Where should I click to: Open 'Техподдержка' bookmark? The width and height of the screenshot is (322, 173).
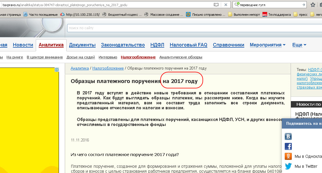click(277, 15)
